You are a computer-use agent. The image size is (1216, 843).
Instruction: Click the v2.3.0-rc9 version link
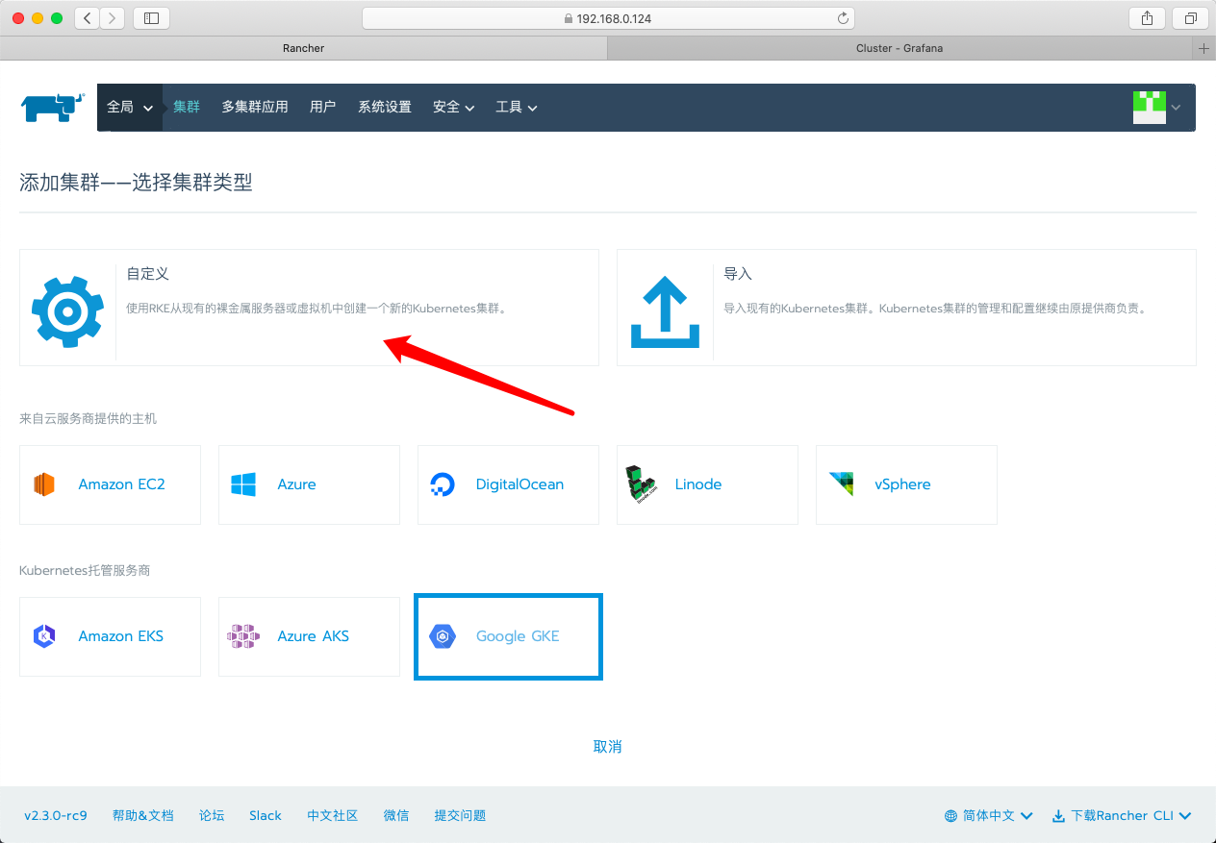pos(56,816)
